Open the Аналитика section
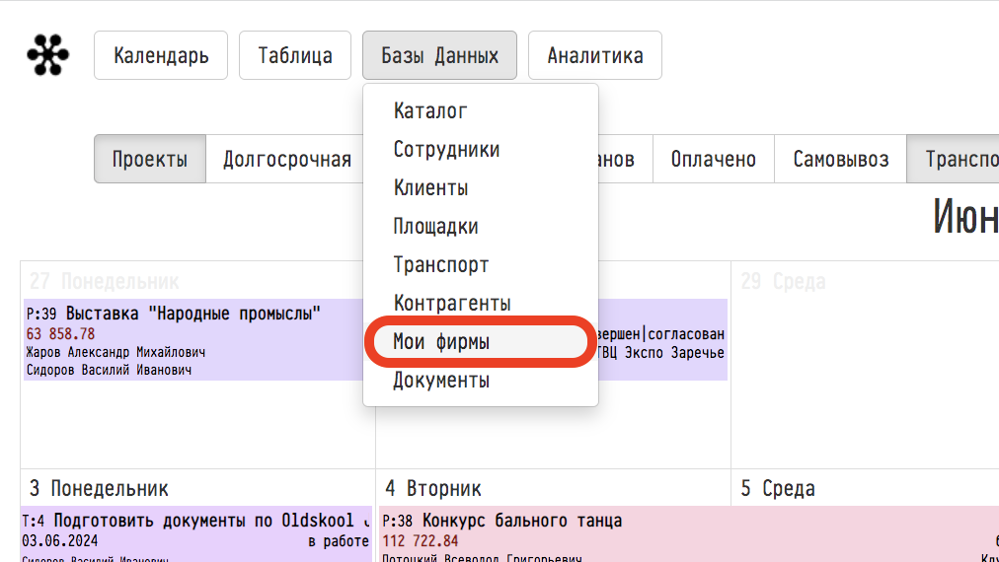Screen dimensions: 999x562 tap(595, 55)
